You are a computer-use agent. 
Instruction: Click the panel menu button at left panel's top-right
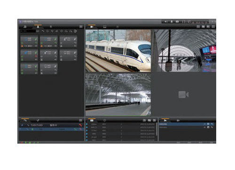coord(81,27)
